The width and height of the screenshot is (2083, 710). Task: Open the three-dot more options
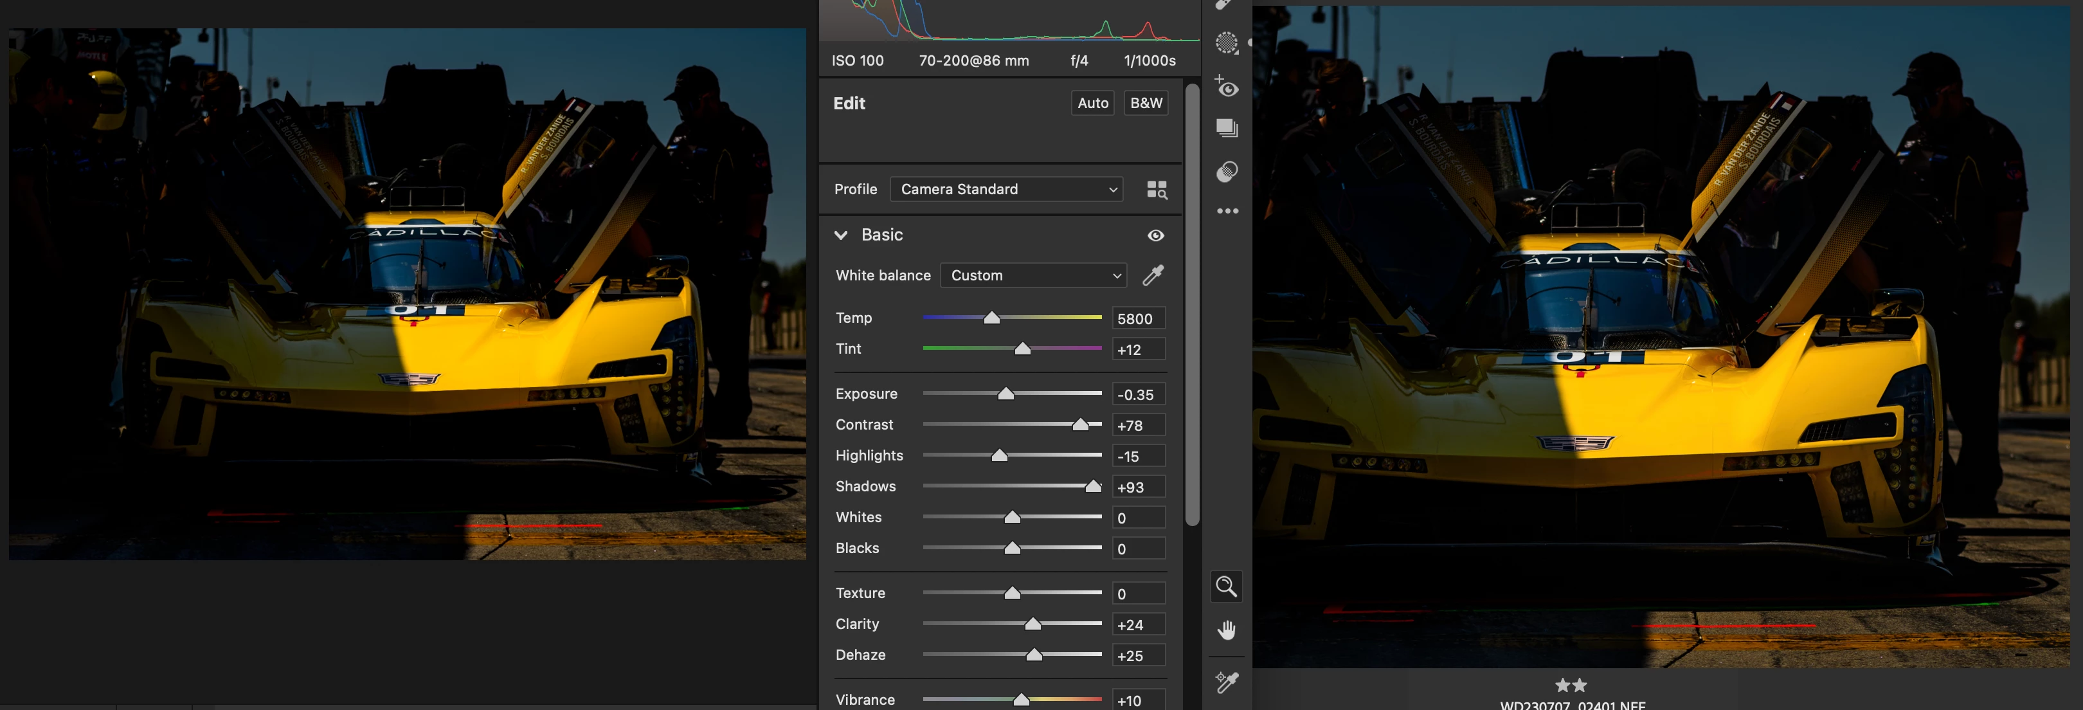(x=1227, y=211)
